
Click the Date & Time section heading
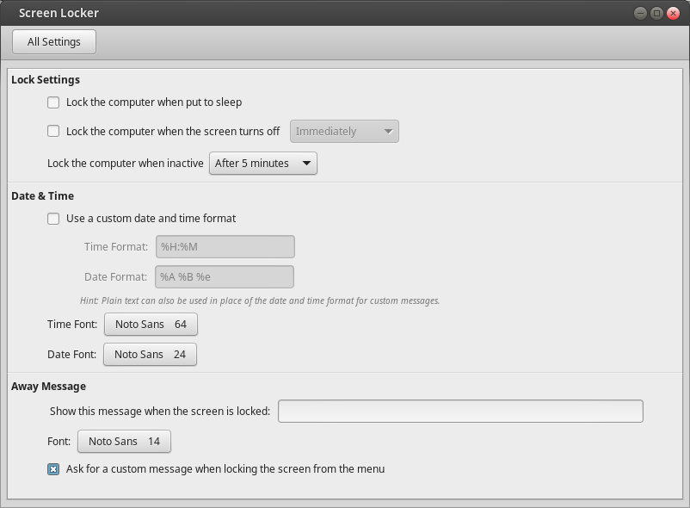click(x=43, y=196)
